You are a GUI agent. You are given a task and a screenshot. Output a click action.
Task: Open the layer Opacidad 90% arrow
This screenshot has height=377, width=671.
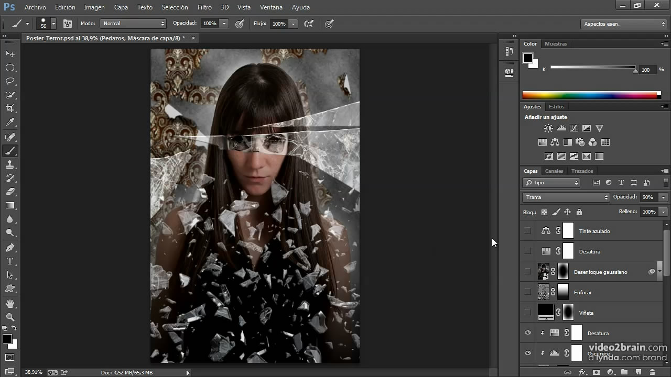pyautogui.click(x=664, y=197)
